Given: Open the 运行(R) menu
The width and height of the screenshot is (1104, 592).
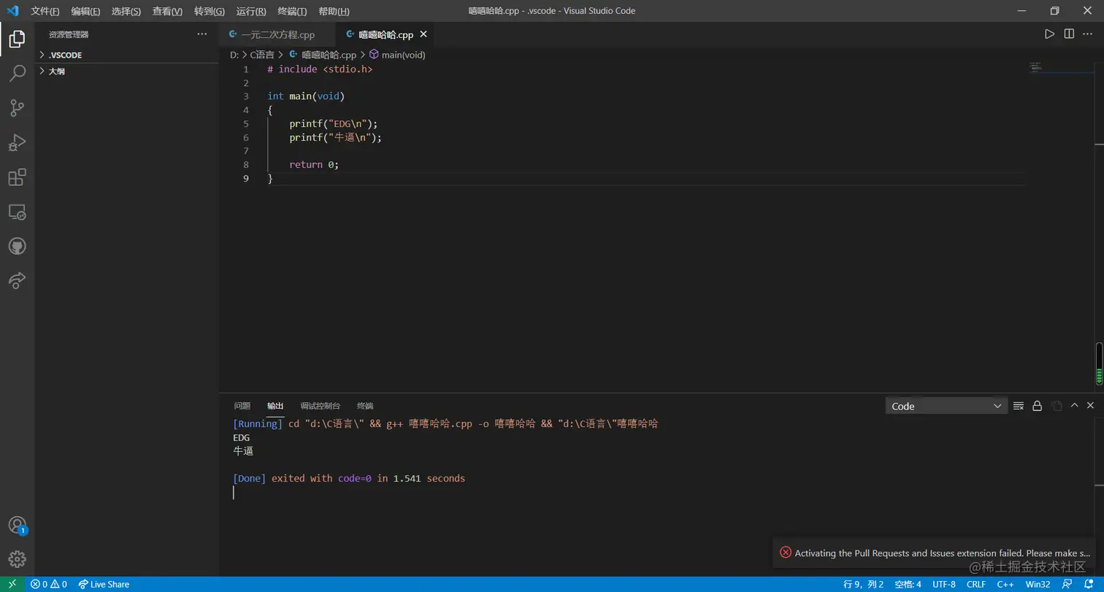Looking at the screenshot, I should tap(251, 11).
